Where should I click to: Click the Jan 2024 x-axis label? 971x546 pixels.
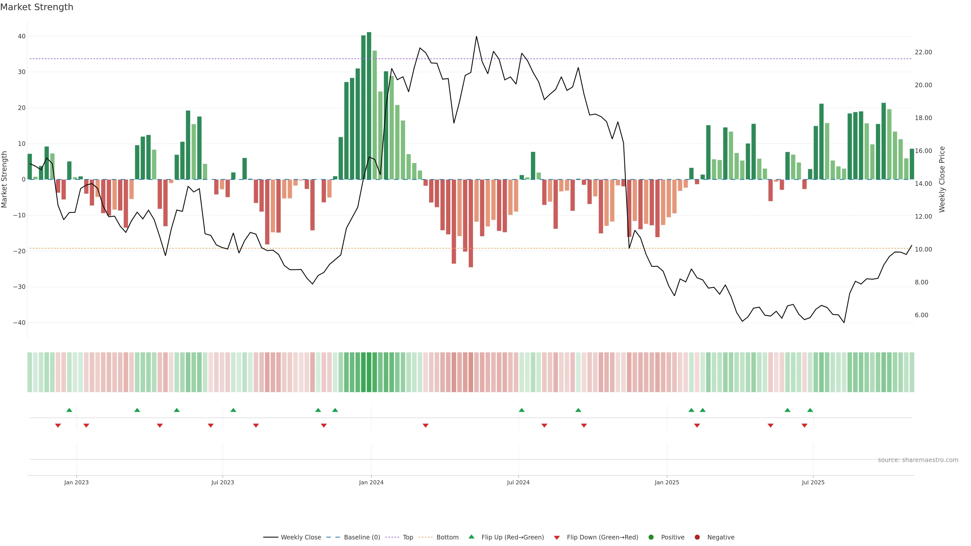pyautogui.click(x=371, y=482)
